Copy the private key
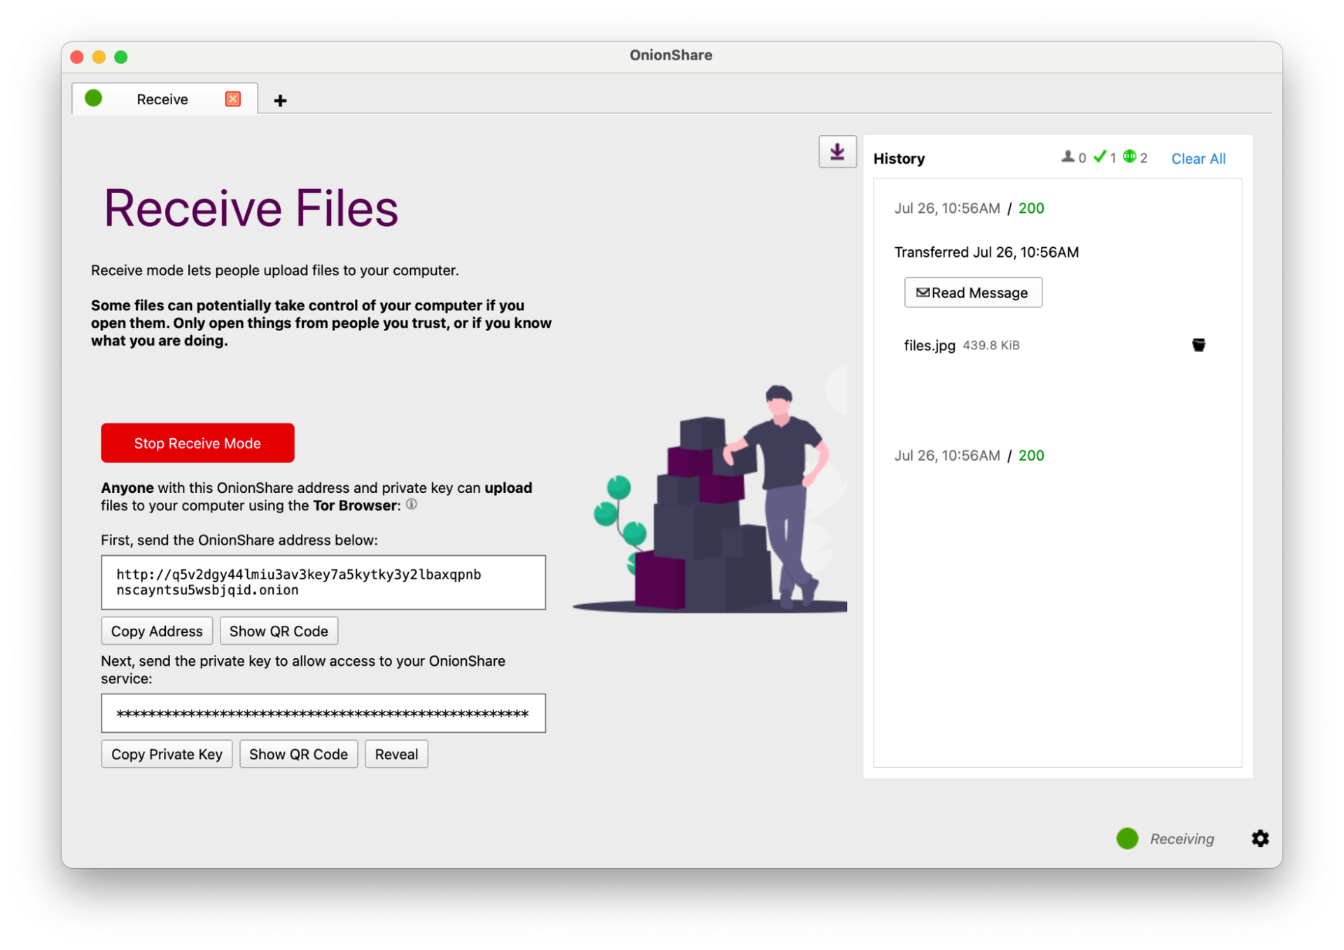The image size is (1344, 950). (x=167, y=754)
